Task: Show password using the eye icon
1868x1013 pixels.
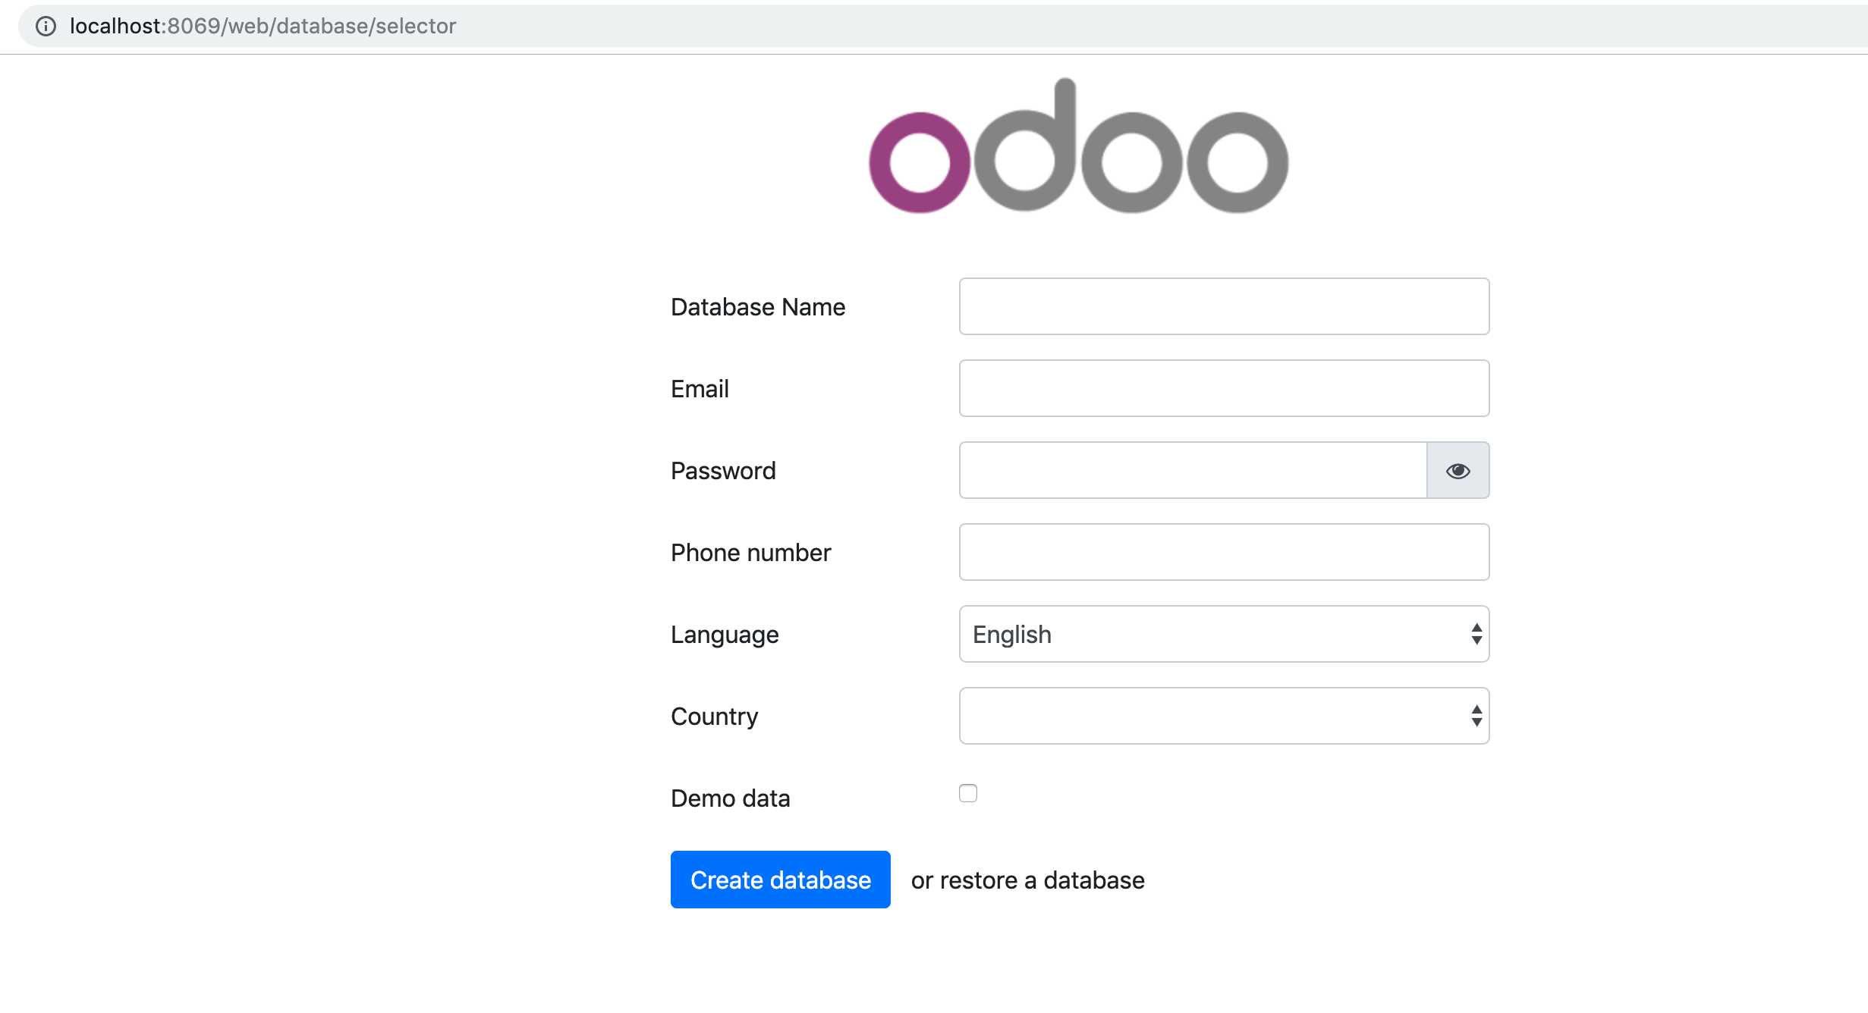Action: pos(1458,471)
